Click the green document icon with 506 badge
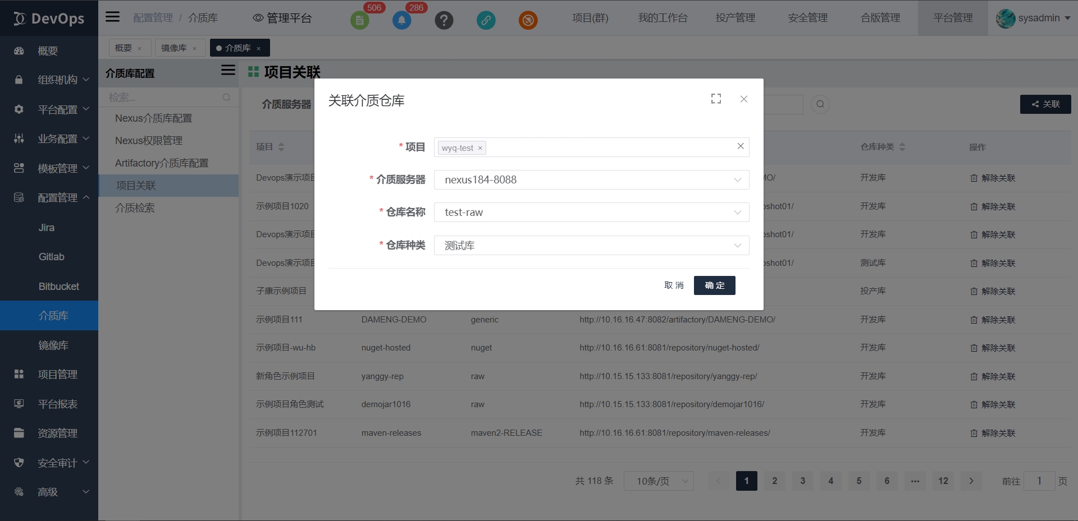Screen dimensions: 1078x521 coord(359,21)
